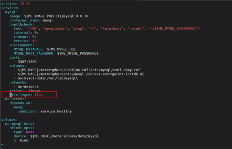Viewport: 232px width, 149px height.
Task: Select the "${MS_MYSQL_DB}" value
Action: click(61, 49)
